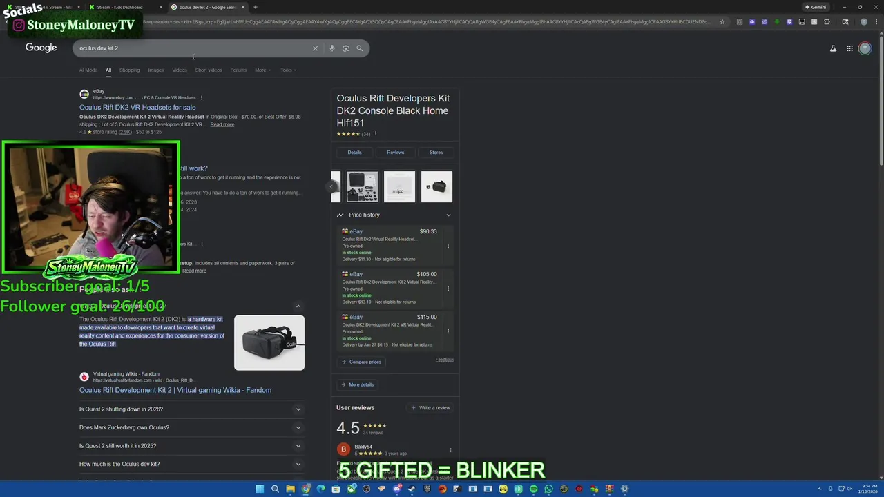The width and height of the screenshot is (884, 497).
Task: Open Oculus Rift Development Kit 2 Fandom link
Action: [175, 390]
